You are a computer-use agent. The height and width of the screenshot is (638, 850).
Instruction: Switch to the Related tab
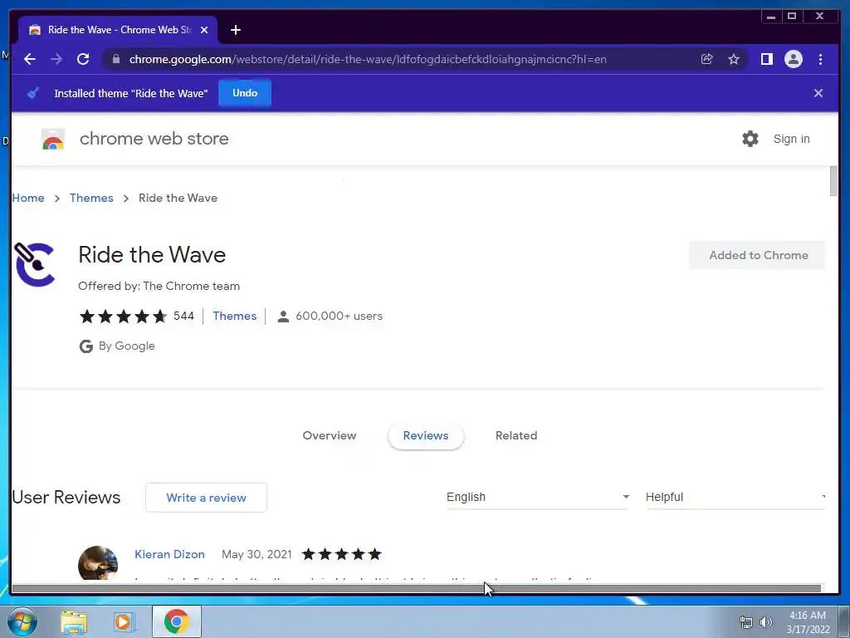click(516, 435)
